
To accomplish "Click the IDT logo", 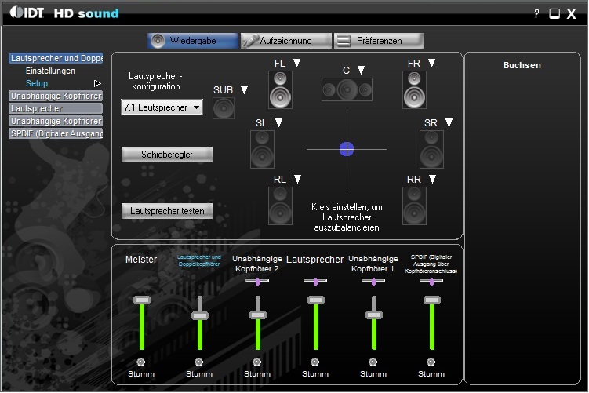I will (27, 13).
